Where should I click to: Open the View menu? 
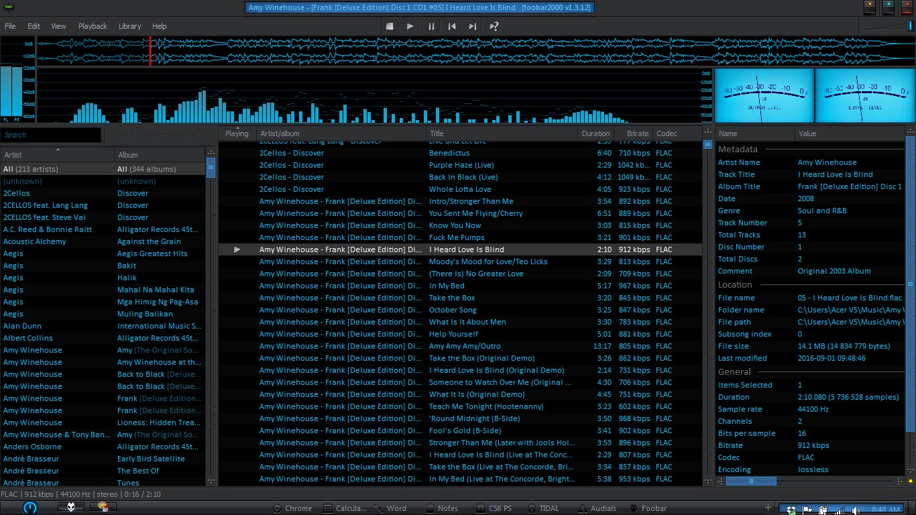coord(59,26)
